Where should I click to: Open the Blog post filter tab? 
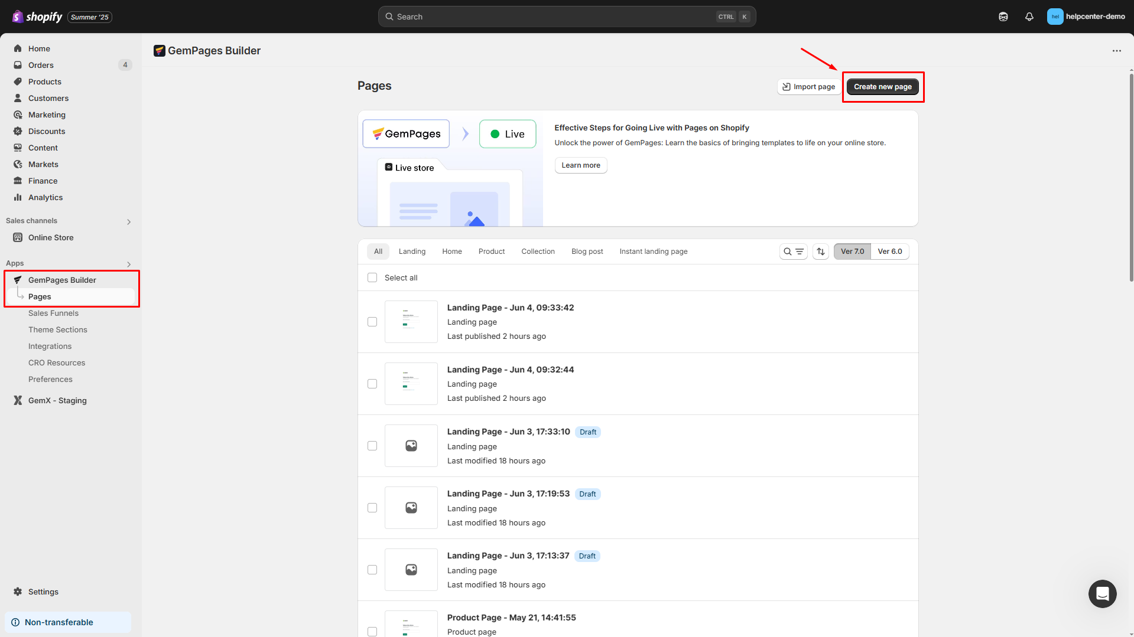(x=587, y=251)
